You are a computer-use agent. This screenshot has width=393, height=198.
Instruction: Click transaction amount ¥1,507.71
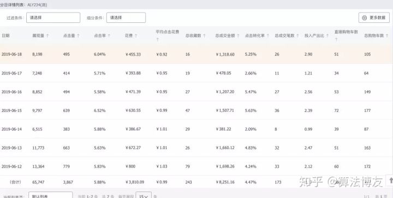[x=225, y=111]
